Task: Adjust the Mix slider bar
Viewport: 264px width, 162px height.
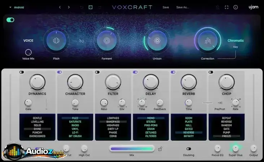Action: coord(132,149)
